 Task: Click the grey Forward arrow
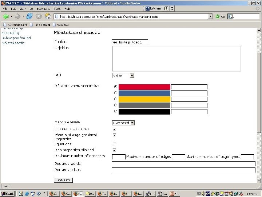coord(17,16)
